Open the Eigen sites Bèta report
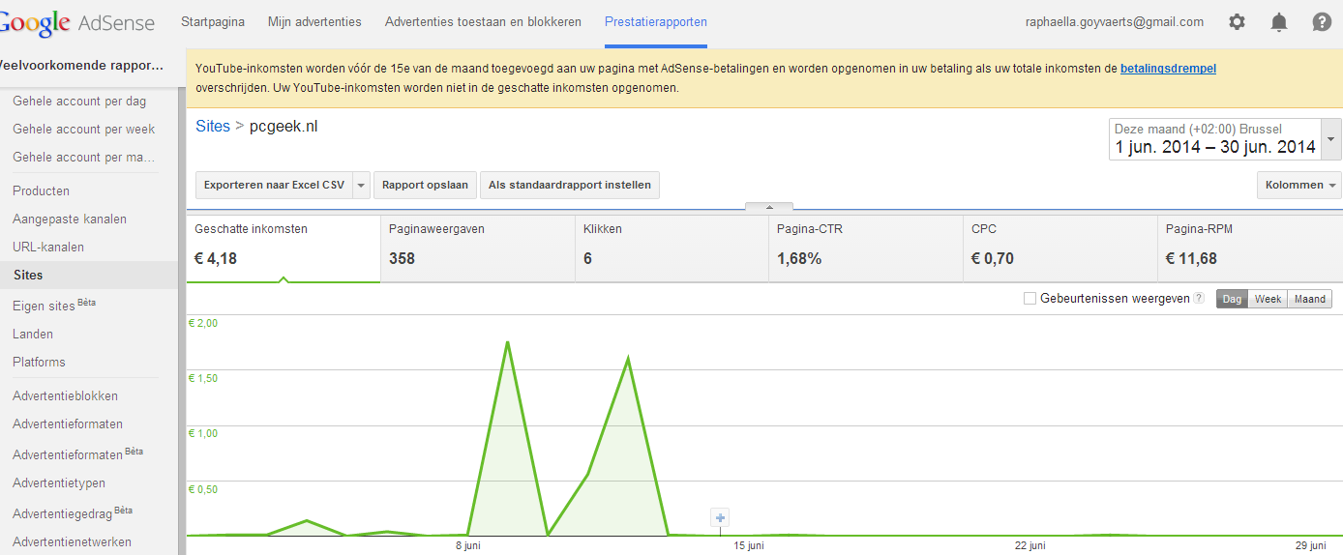 click(x=54, y=306)
